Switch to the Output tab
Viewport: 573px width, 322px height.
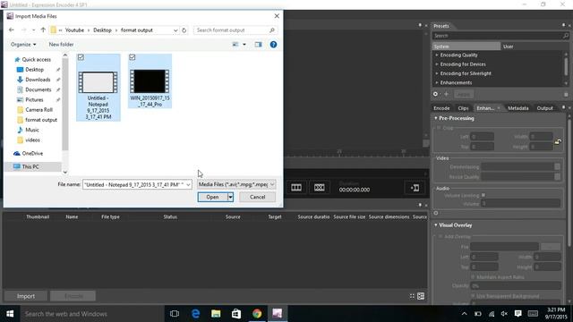click(545, 108)
